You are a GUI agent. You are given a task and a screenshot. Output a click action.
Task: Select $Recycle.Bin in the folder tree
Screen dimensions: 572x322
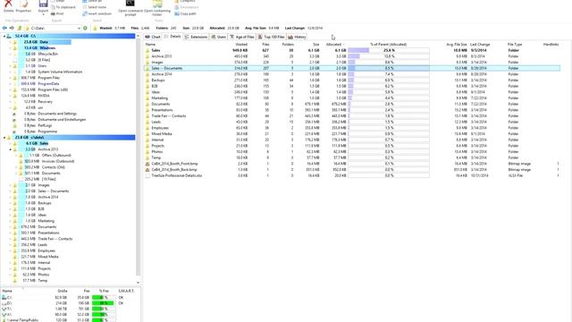click(x=47, y=54)
